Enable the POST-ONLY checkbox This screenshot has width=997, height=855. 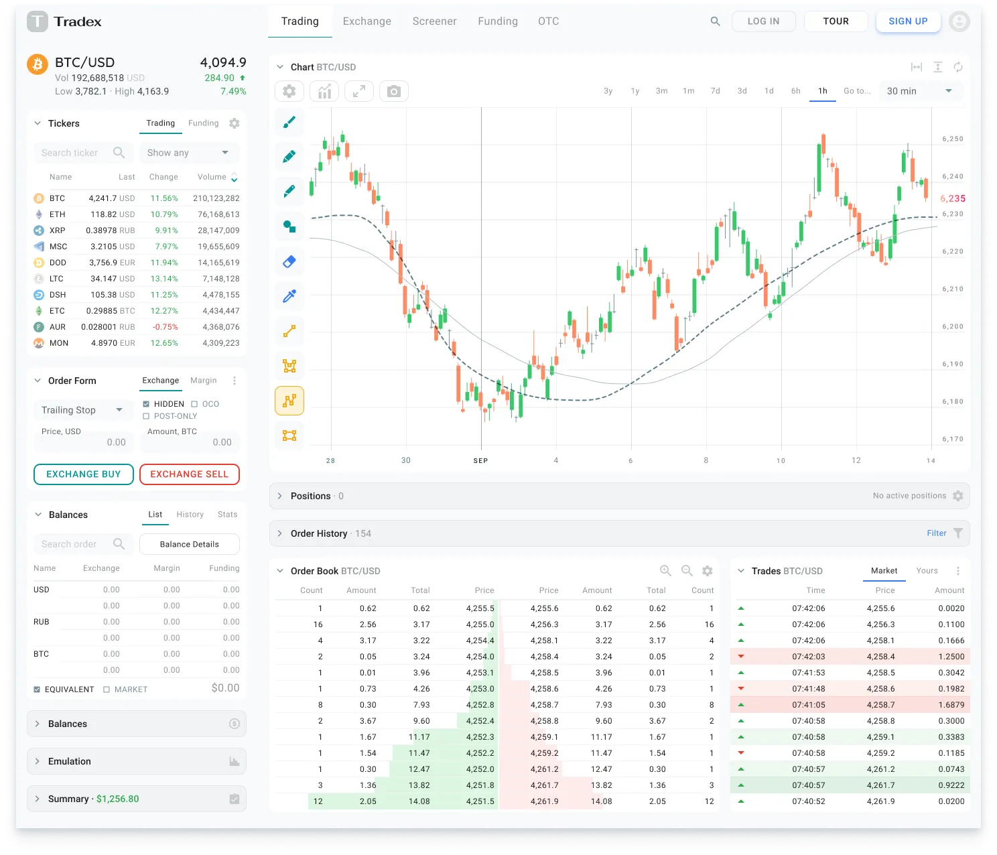click(x=146, y=416)
